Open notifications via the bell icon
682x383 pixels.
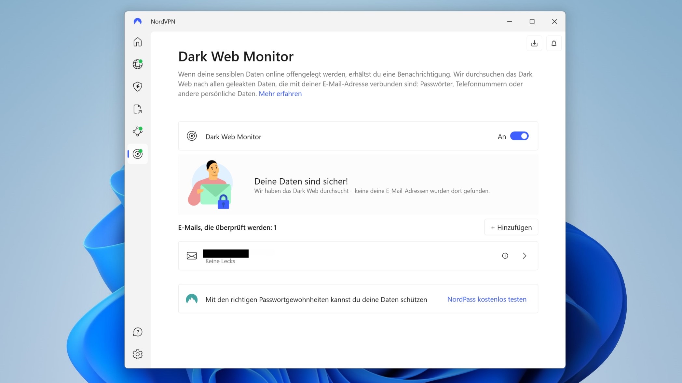[x=554, y=43]
